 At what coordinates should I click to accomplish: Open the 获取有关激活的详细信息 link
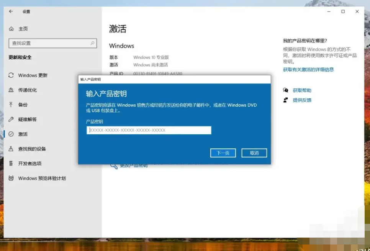pos(308,70)
